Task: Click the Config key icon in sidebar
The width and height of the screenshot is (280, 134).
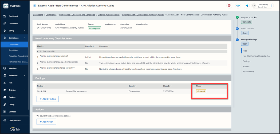Action: pos(5,104)
